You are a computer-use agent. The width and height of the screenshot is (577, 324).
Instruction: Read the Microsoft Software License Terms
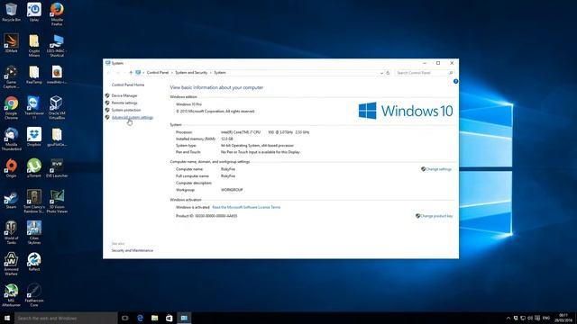(x=246, y=207)
